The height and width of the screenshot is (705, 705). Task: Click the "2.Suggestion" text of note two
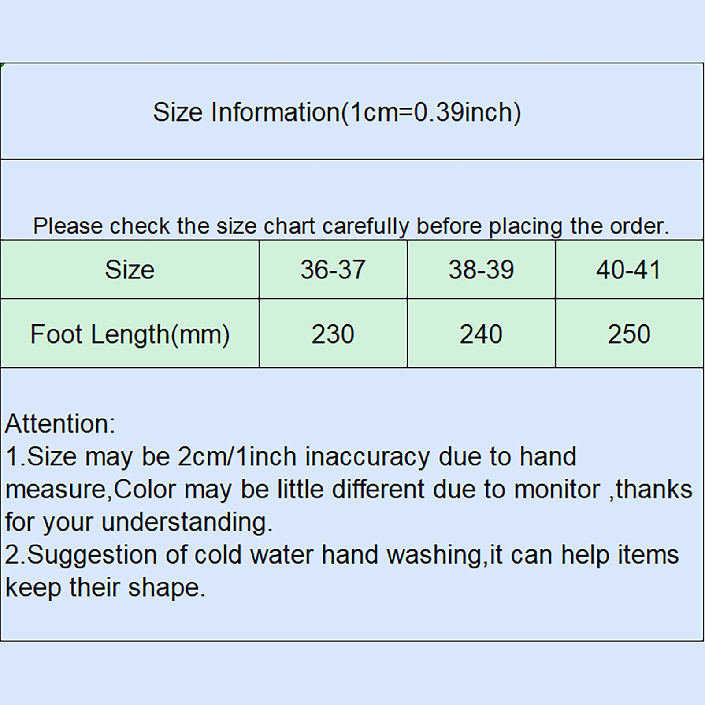point(81,555)
